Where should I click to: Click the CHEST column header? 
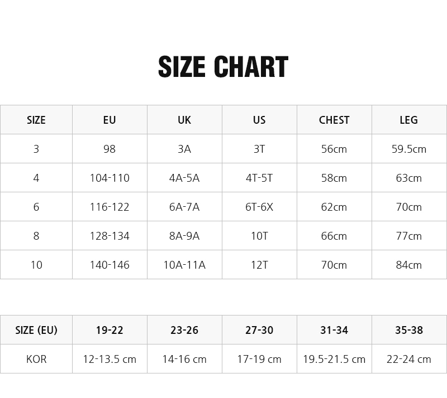pyautogui.click(x=334, y=120)
